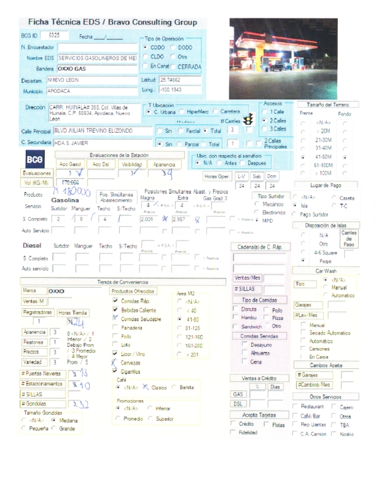Click the N. Encuestador input field

pyautogui.click(x=98, y=47)
